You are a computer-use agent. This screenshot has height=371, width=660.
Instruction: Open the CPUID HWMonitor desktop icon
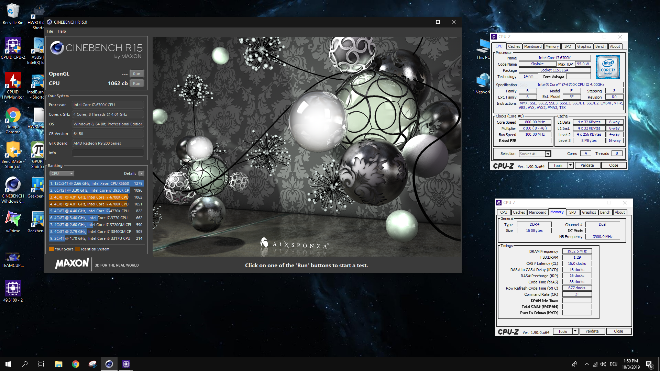[13, 86]
